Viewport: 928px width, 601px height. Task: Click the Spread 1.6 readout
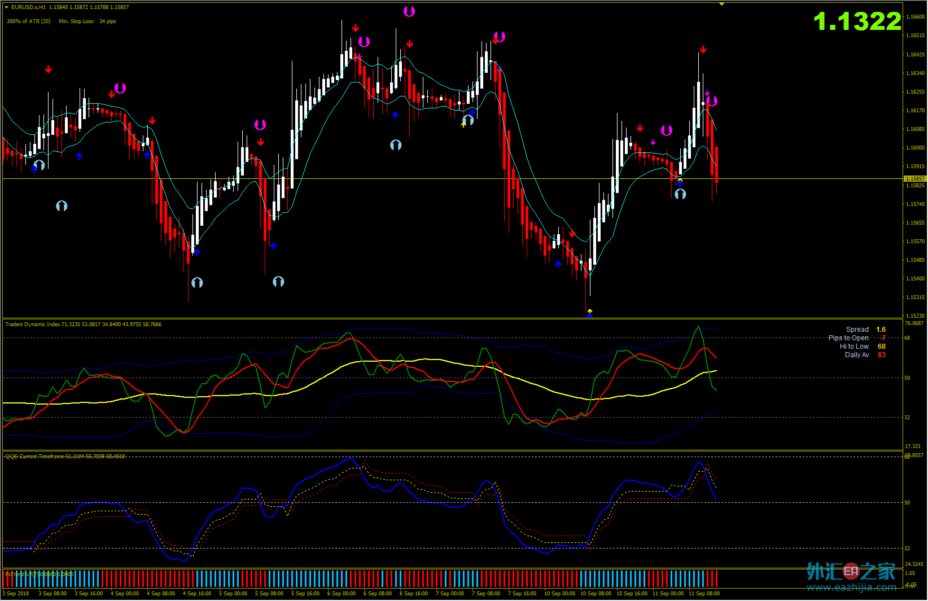[865, 330]
